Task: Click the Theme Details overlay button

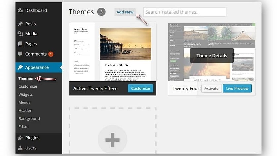Action: tap(211, 56)
